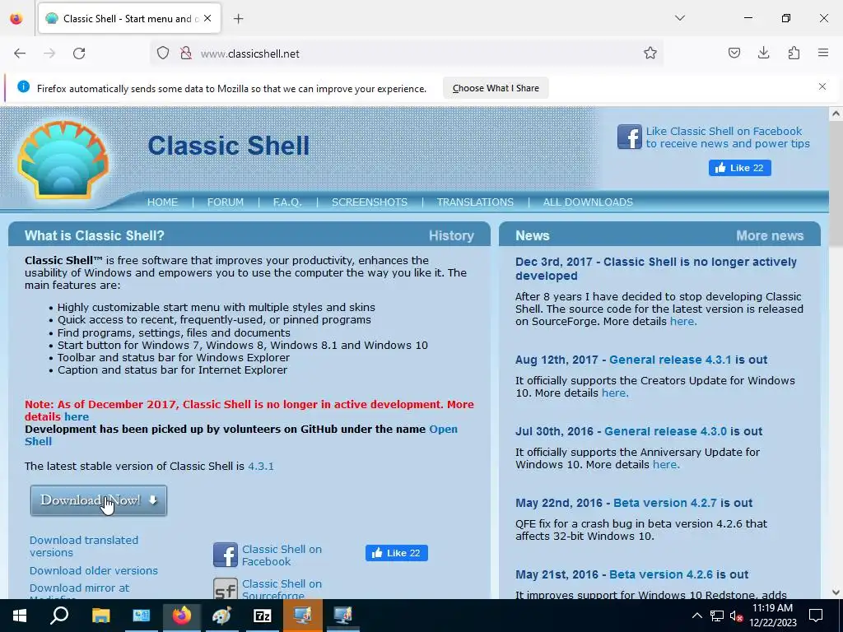Click the vertical scrollbar thumb

coord(836,183)
